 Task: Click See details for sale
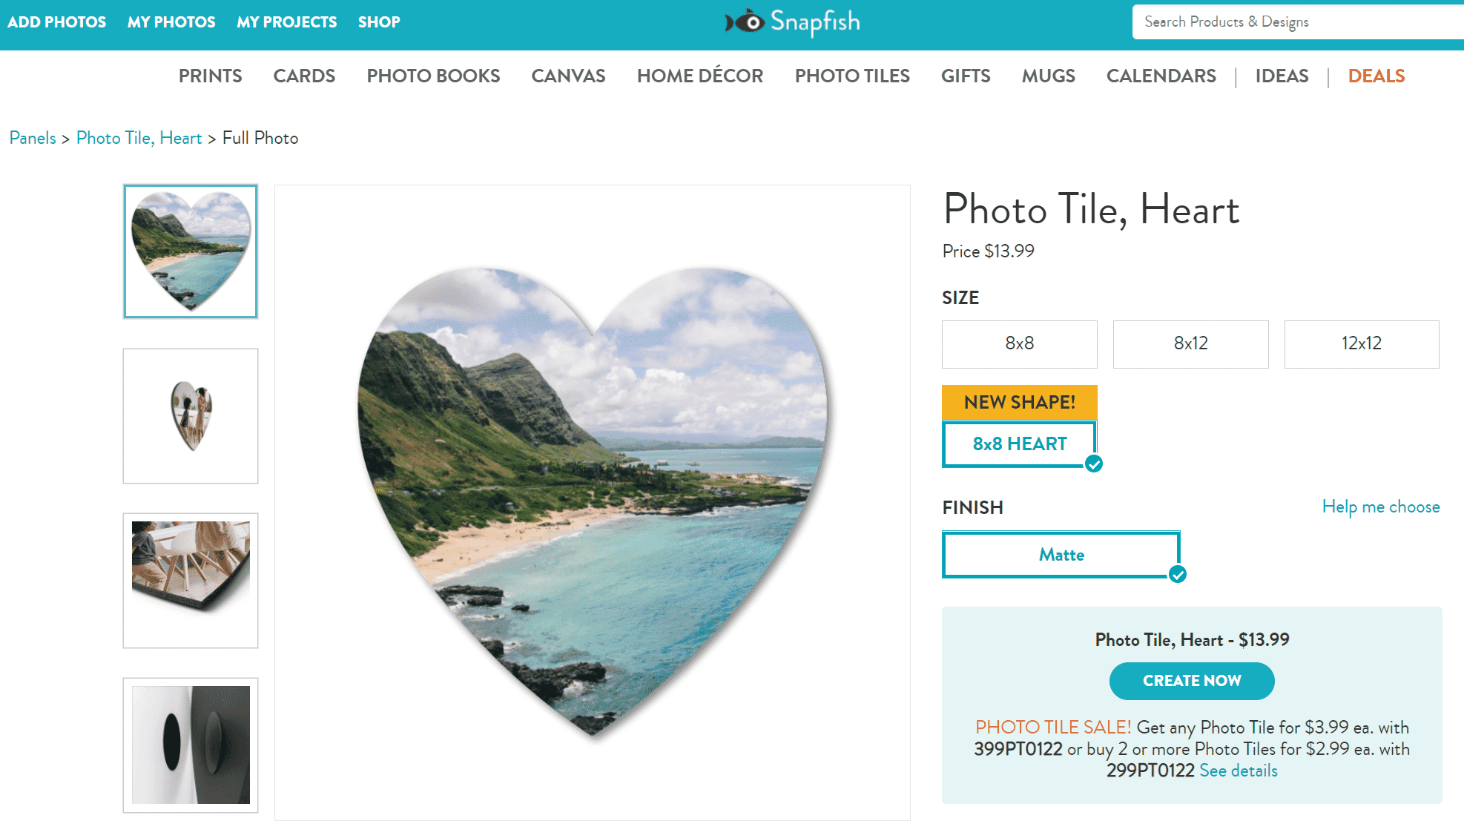(x=1238, y=771)
